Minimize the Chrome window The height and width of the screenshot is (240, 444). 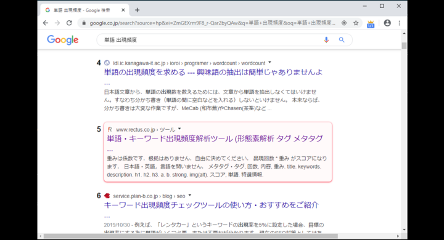coord(364,6)
